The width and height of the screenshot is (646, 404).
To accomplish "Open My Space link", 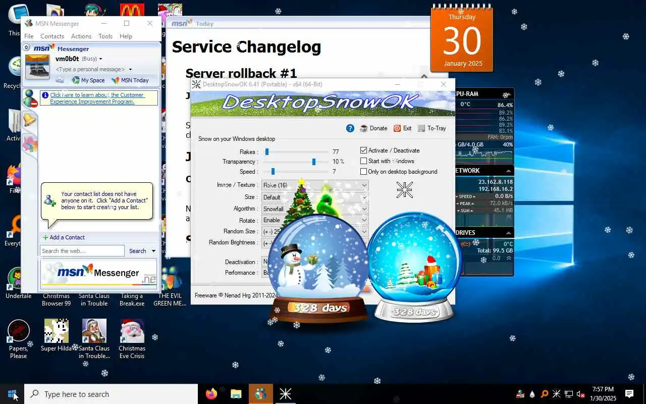I will click(88, 80).
